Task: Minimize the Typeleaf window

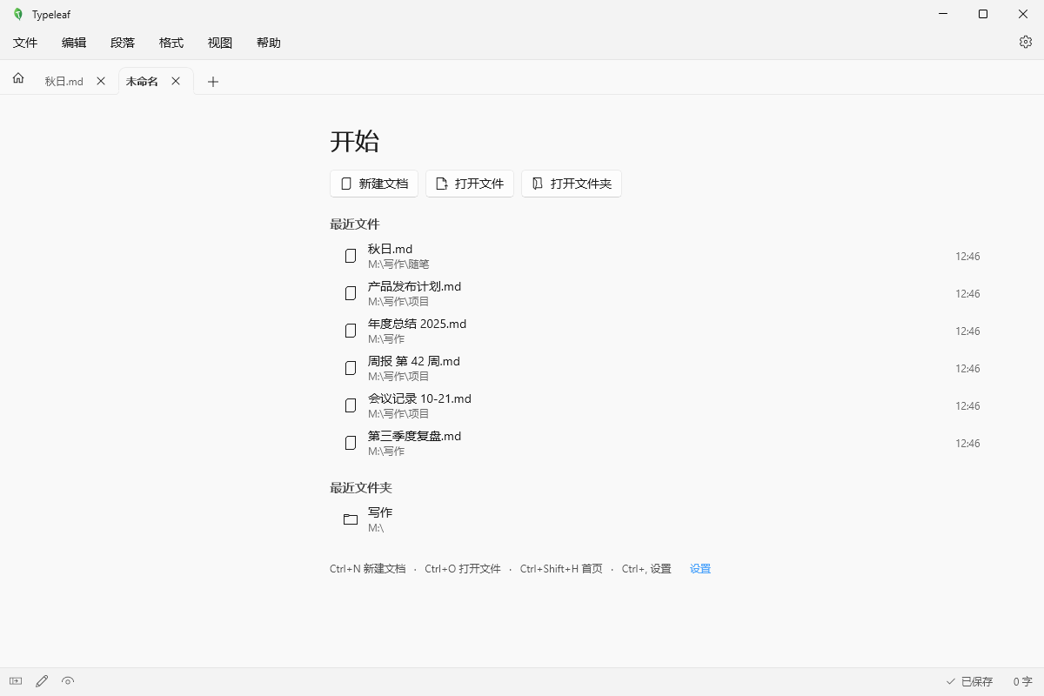Action: coord(943,14)
